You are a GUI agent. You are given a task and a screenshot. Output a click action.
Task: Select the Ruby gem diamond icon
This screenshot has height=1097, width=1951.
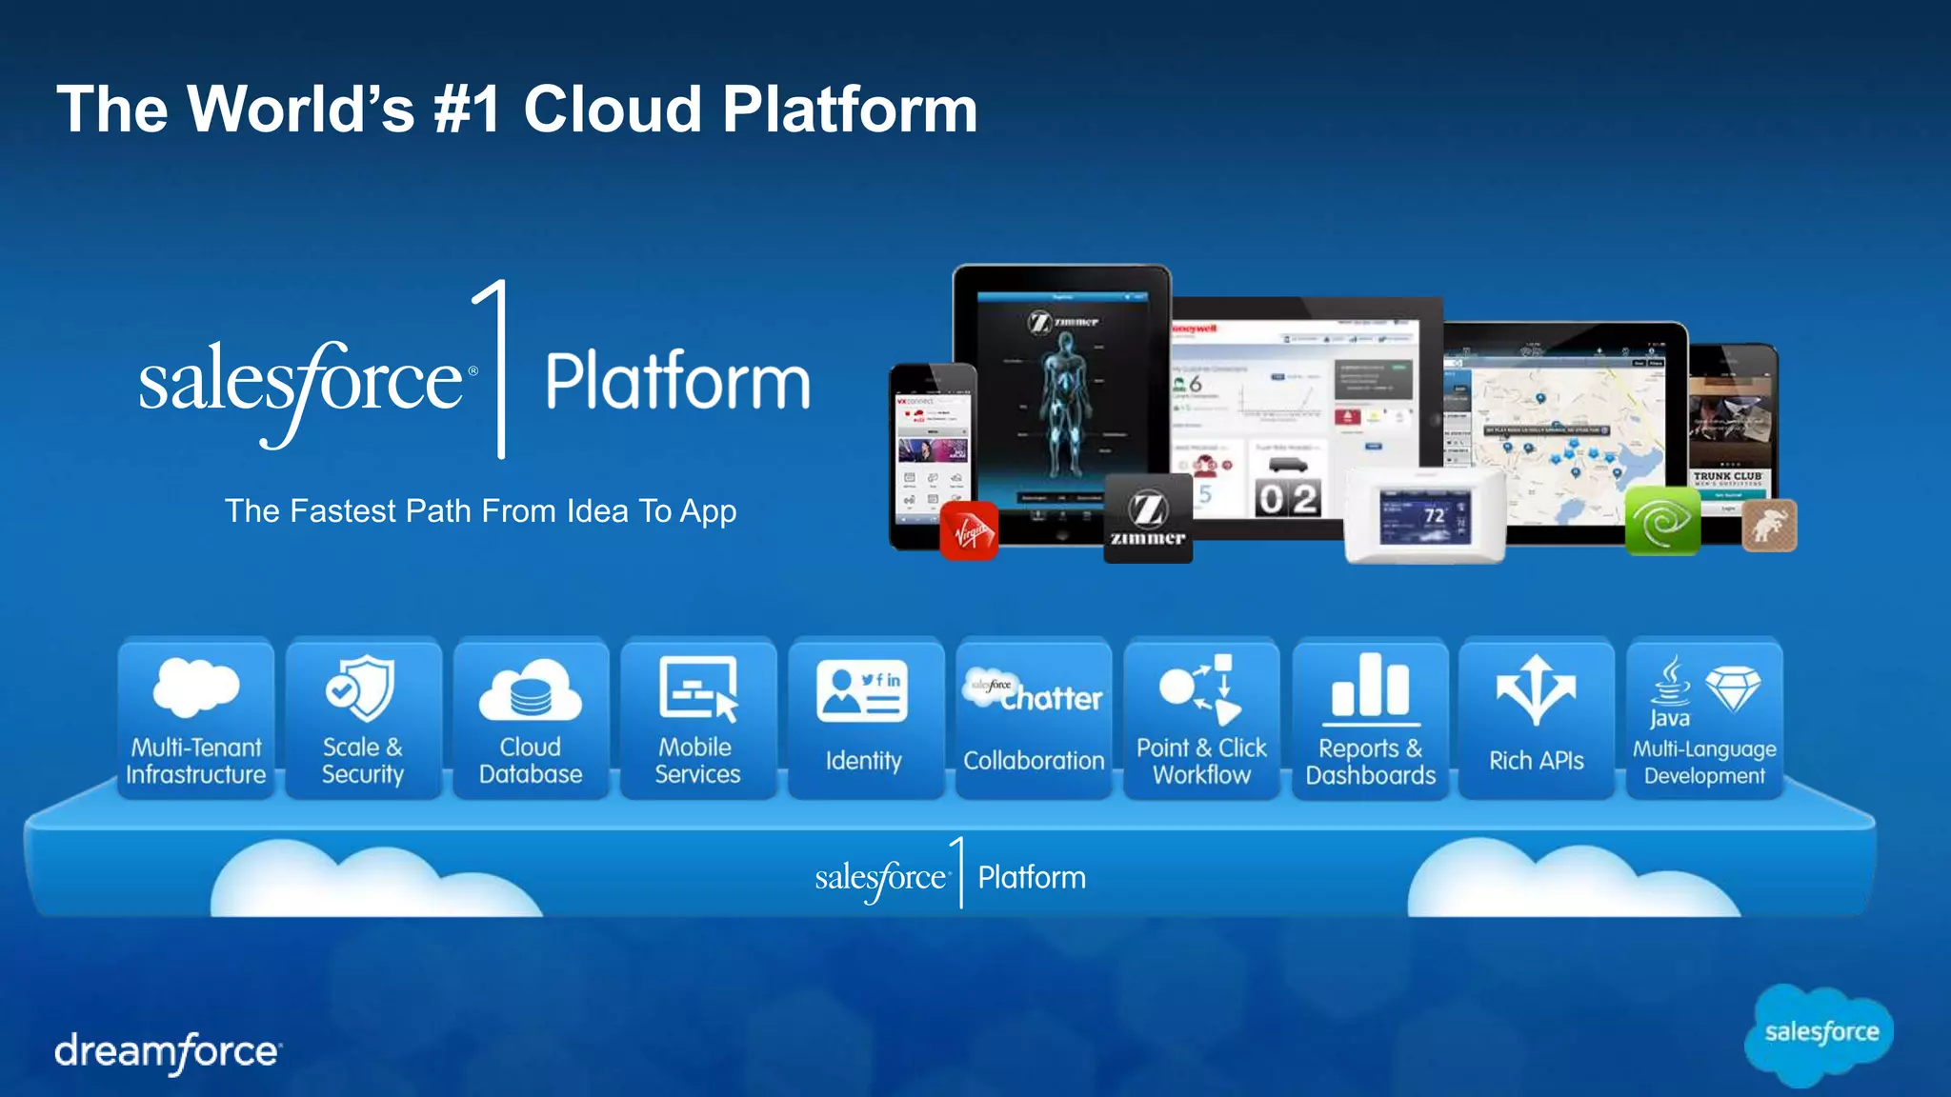1733,689
